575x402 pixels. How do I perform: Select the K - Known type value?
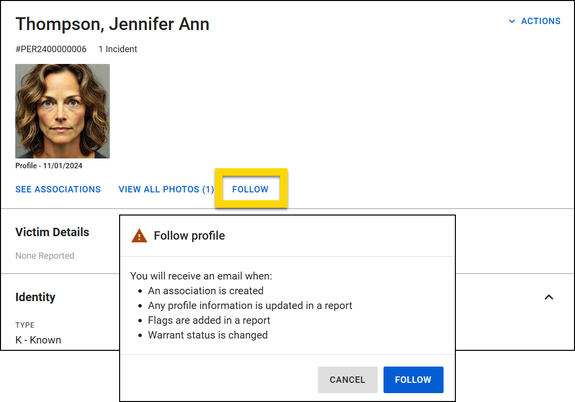click(38, 340)
